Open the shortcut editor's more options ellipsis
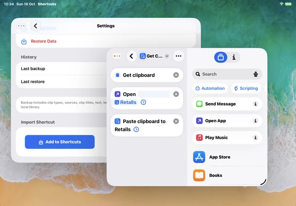 pyautogui.click(x=179, y=56)
